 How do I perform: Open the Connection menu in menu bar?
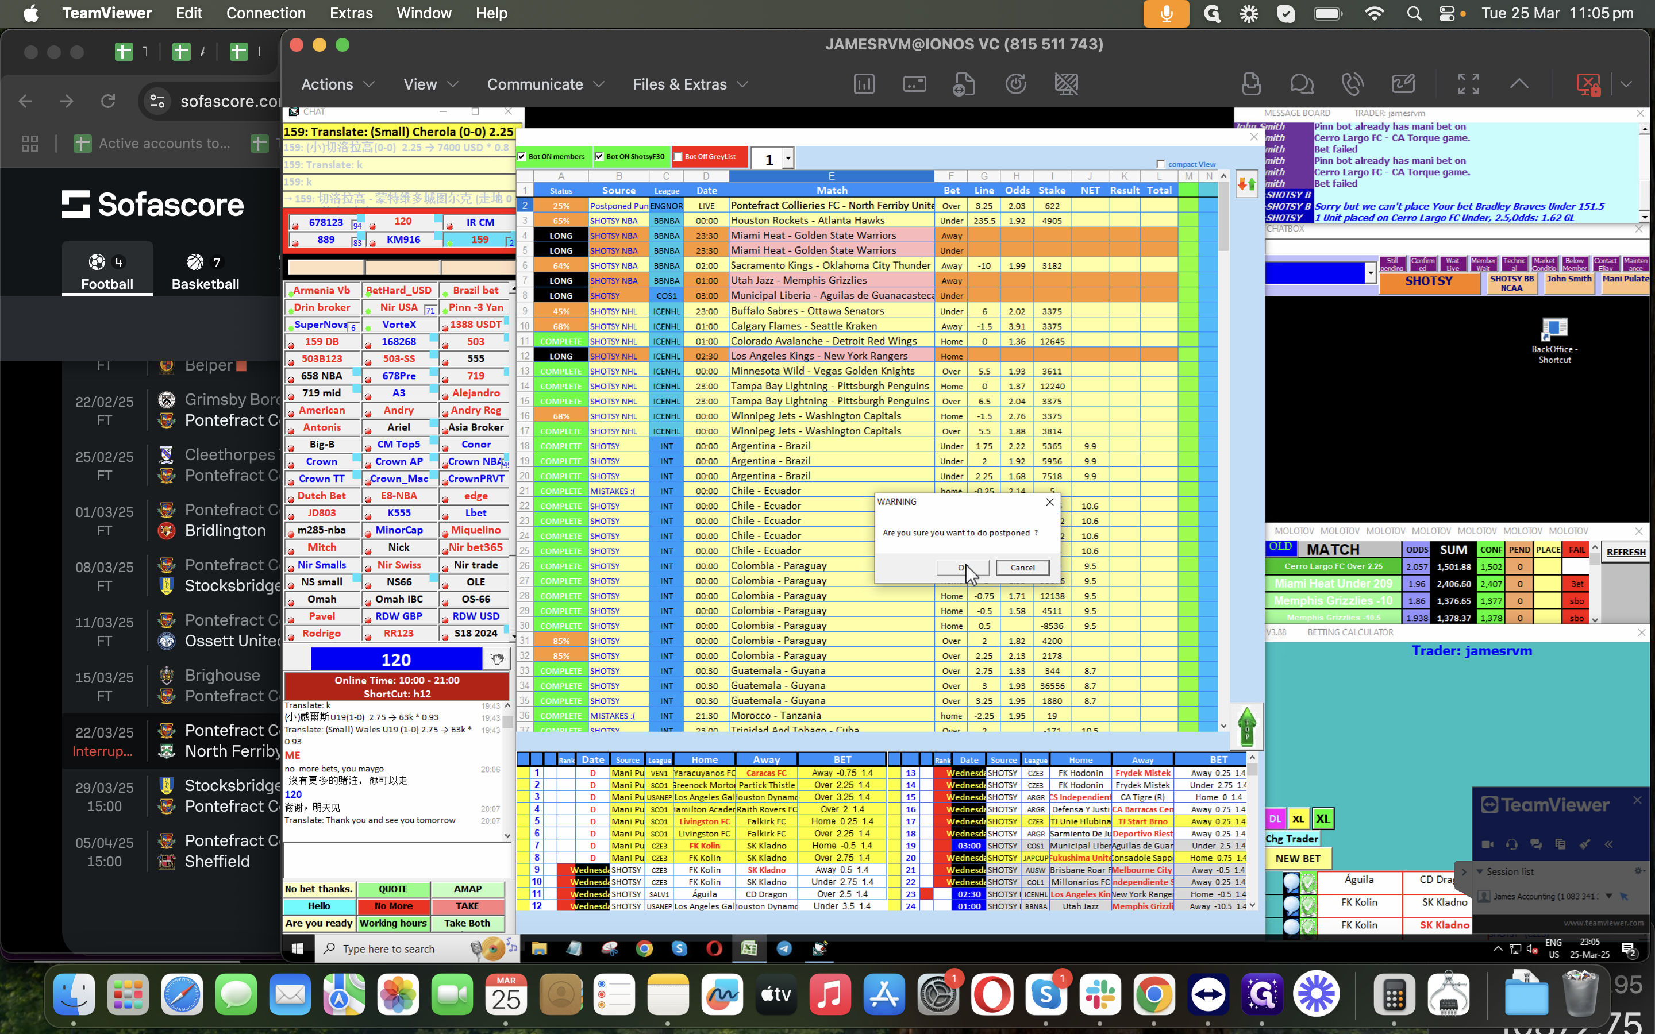(x=265, y=13)
